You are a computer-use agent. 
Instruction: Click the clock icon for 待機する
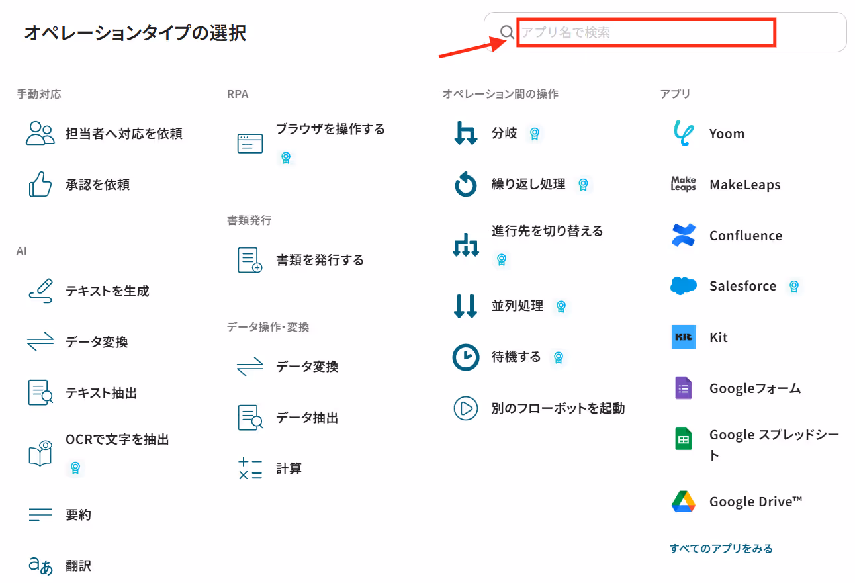coord(466,357)
